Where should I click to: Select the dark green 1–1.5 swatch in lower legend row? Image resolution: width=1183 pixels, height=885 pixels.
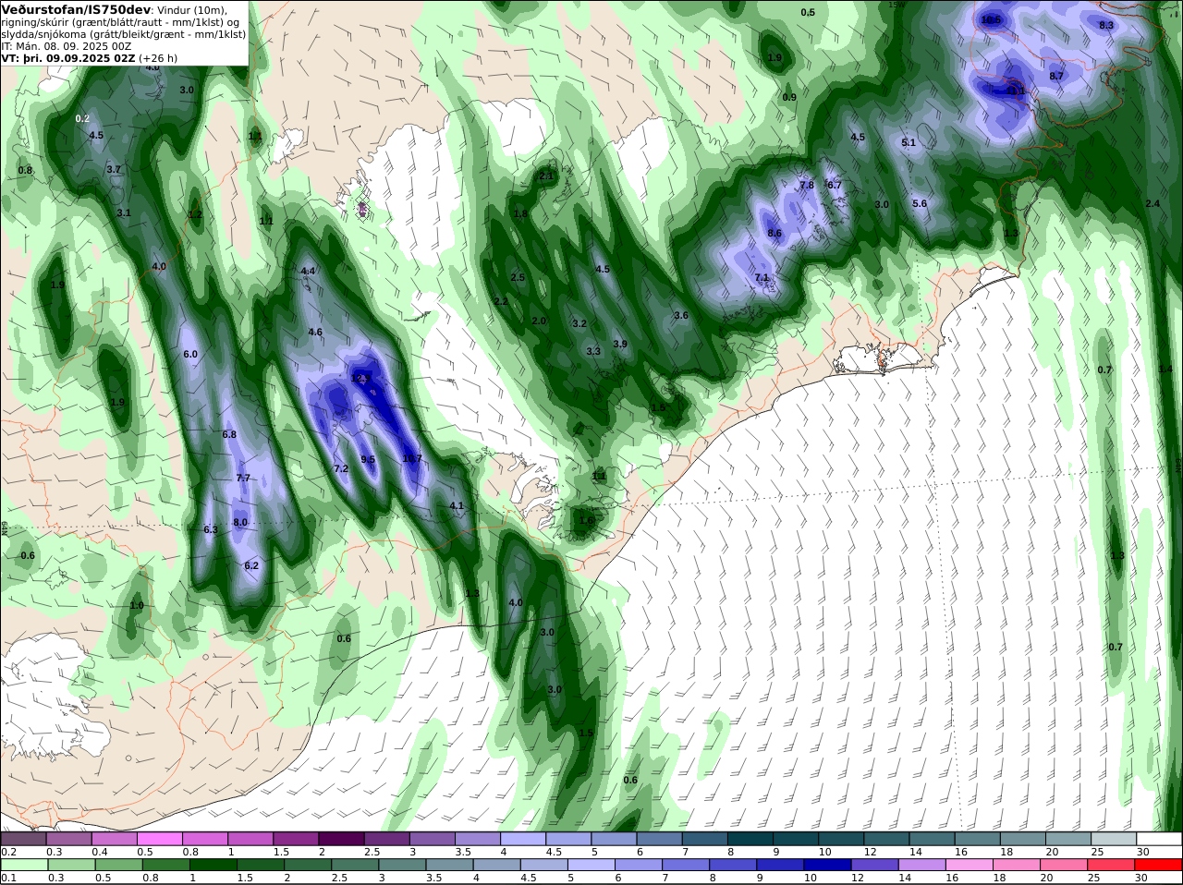tap(214, 865)
